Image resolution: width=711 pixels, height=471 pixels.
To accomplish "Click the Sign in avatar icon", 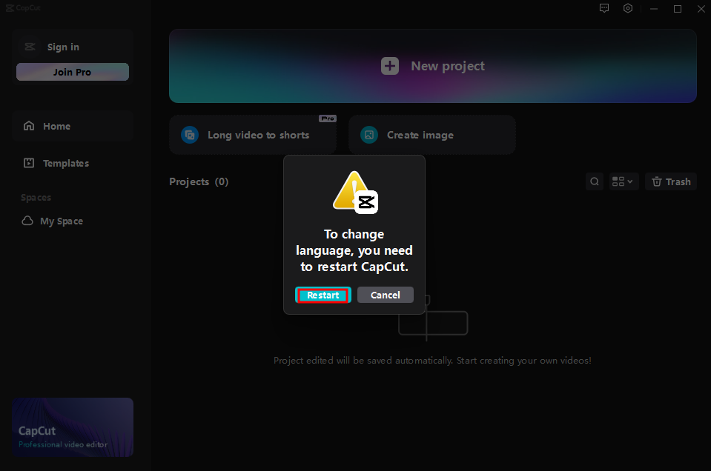I will point(30,47).
